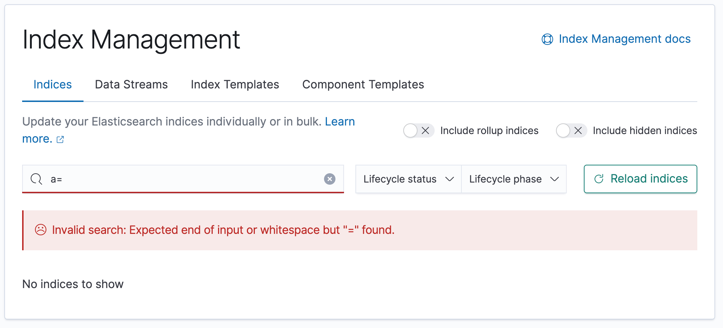Click the 'No indices to show' text
The height and width of the screenshot is (328, 723).
[x=73, y=284]
